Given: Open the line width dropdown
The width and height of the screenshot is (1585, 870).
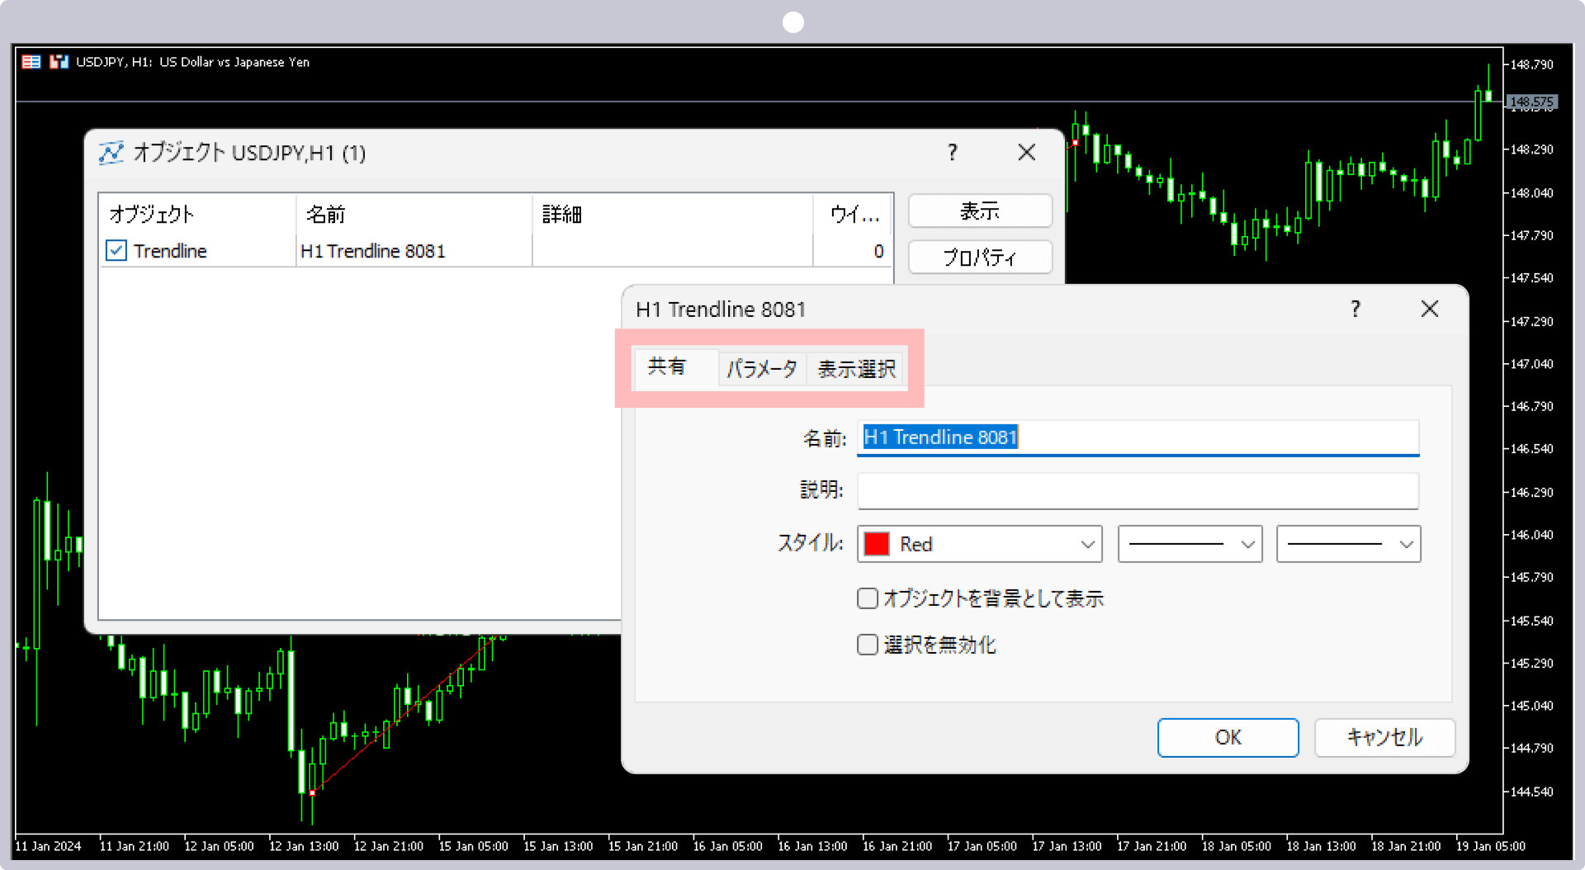Looking at the screenshot, I should [x=1348, y=544].
